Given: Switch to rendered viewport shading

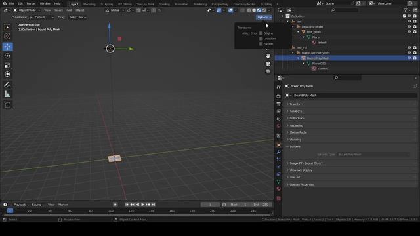Looking at the screenshot, I should (264, 10).
